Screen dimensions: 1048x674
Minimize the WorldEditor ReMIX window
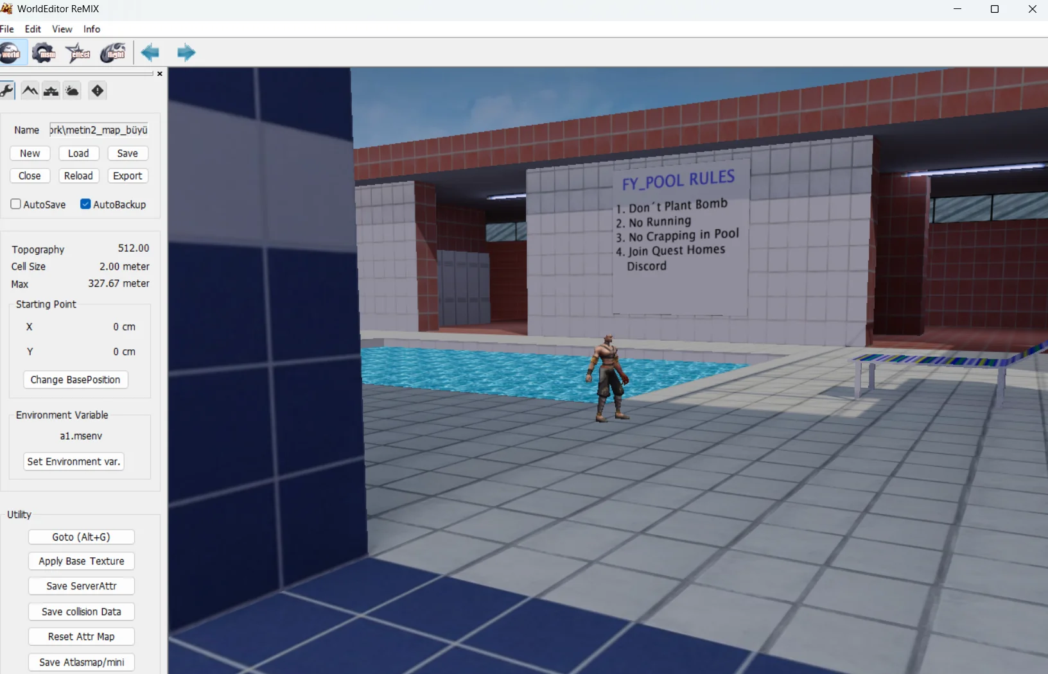957,9
